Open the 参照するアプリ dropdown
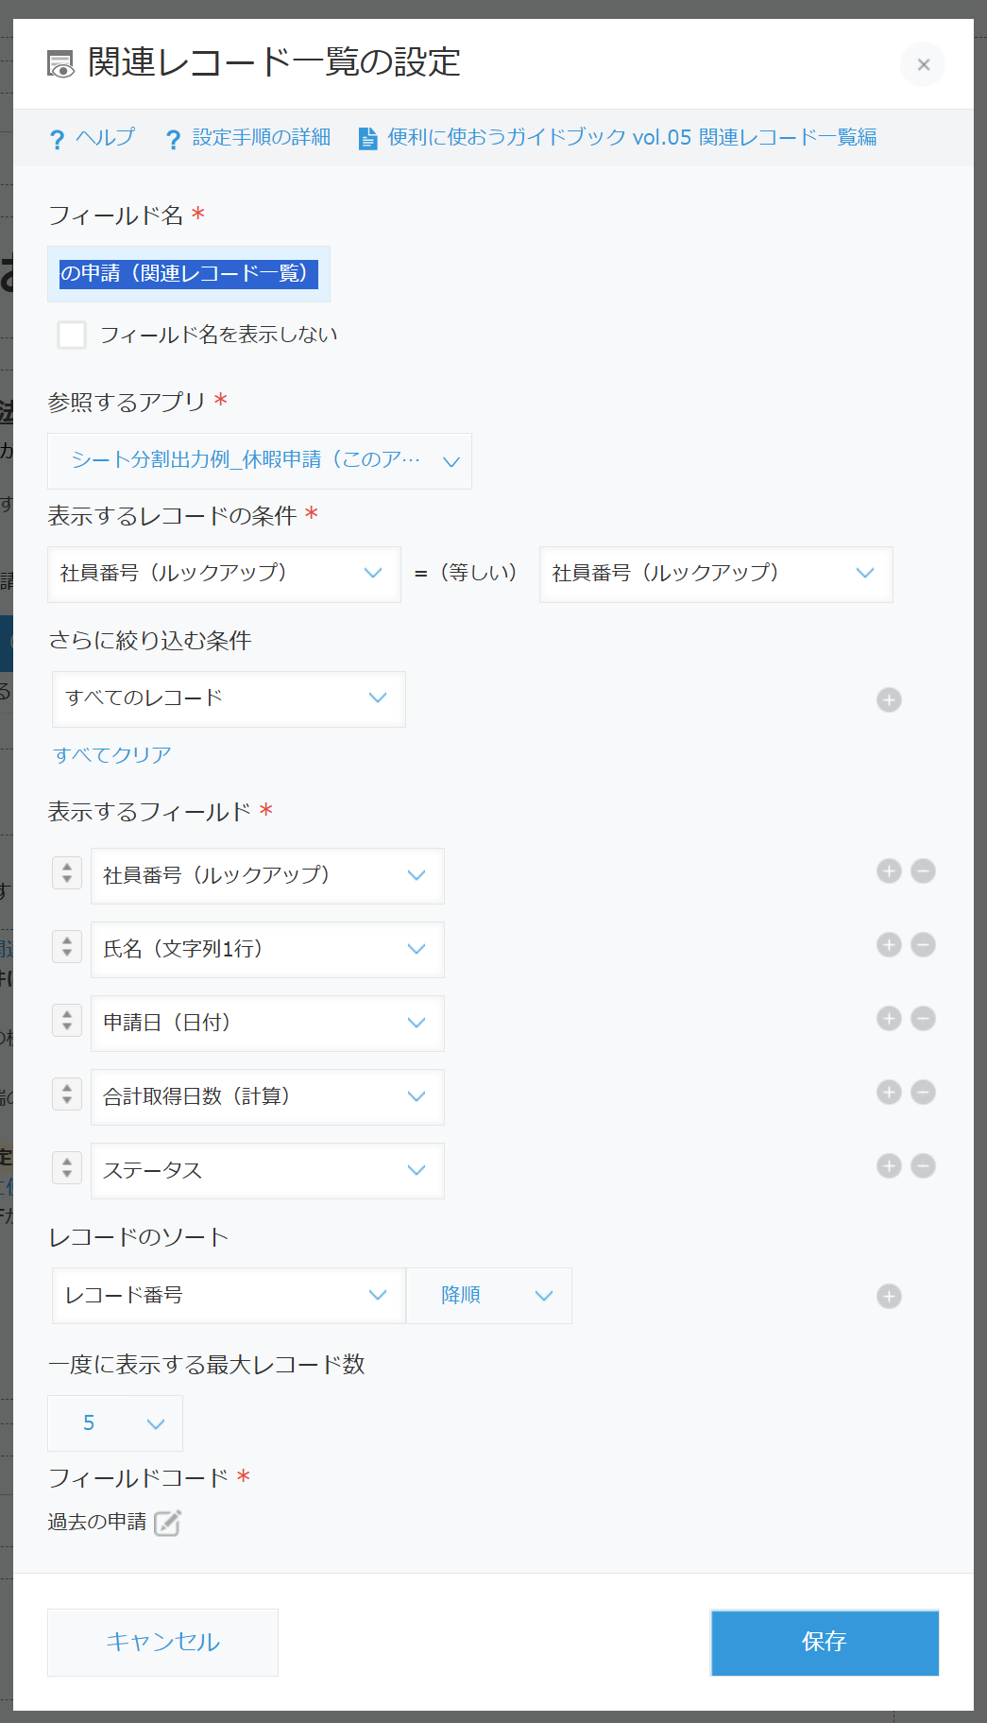This screenshot has height=1723, width=987. pyautogui.click(x=260, y=461)
